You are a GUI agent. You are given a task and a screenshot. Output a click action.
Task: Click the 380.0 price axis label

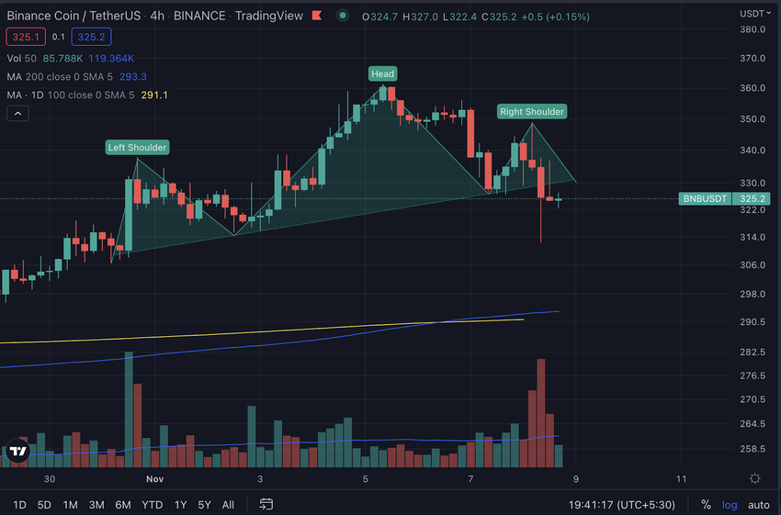coord(753,29)
